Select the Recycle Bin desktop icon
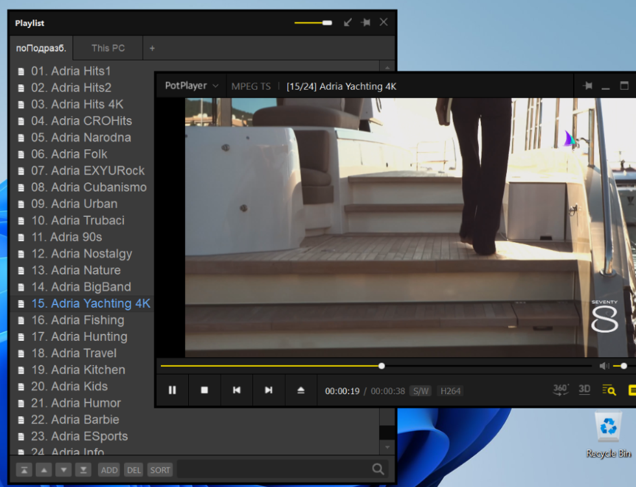Viewport: 636px width, 487px height. (608, 436)
